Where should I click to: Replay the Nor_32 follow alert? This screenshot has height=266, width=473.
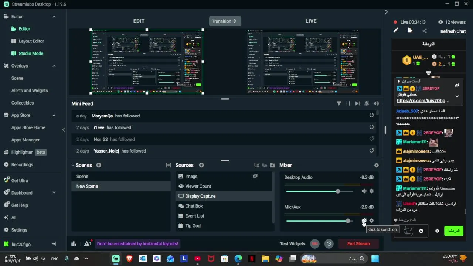[371, 139]
